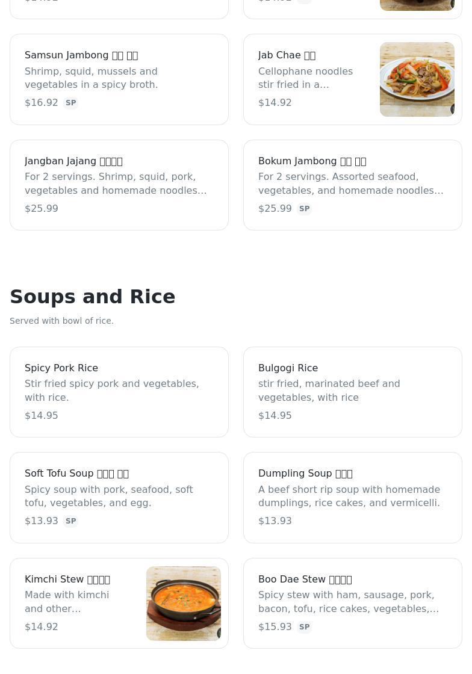Screen dimensions: 472x674
Task: Choose the Bulgogi Rice card
Action: 352,392
